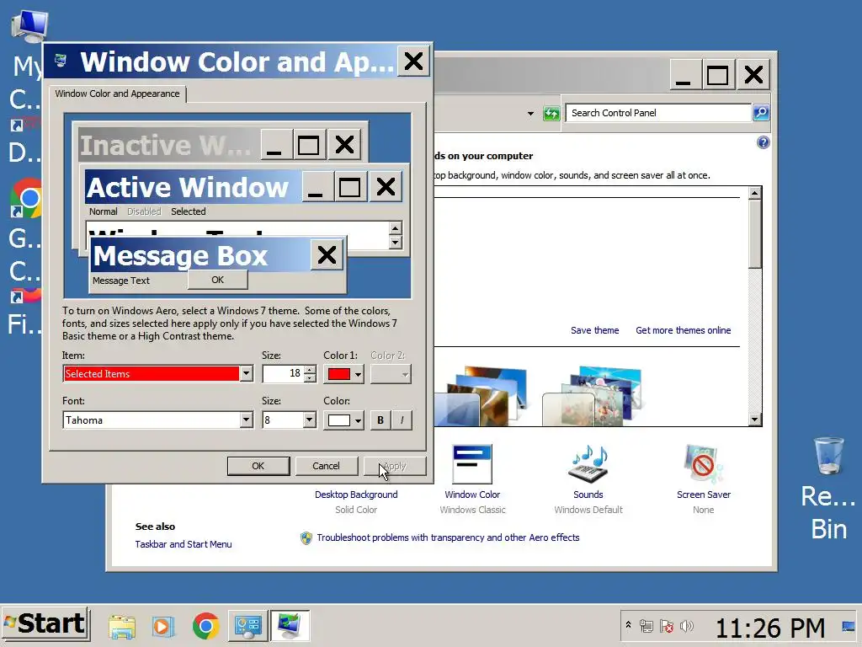Click the Screen Saver icon

click(x=703, y=464)
